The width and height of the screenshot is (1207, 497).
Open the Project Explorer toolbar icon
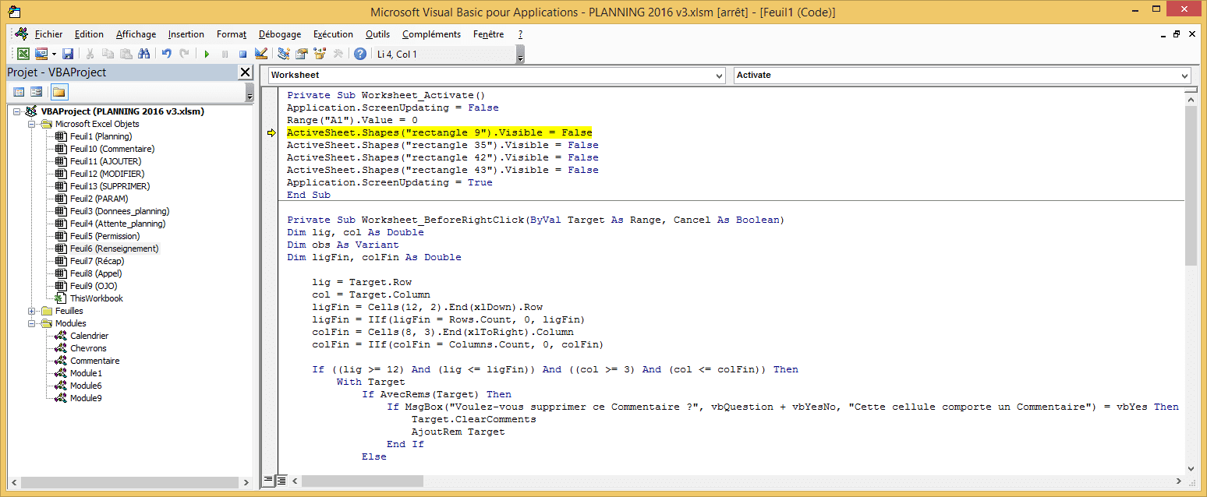tap(284, 54)
